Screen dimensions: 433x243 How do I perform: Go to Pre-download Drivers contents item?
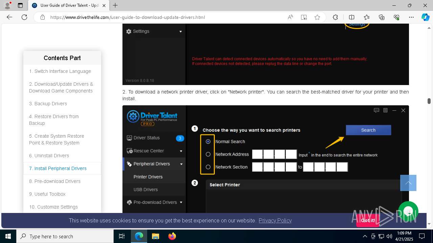tap(55, 181)
